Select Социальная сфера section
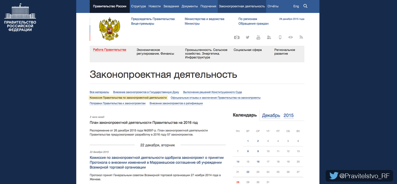The width and height of the screenshot is (397, 184). click(x=247, y=50)
